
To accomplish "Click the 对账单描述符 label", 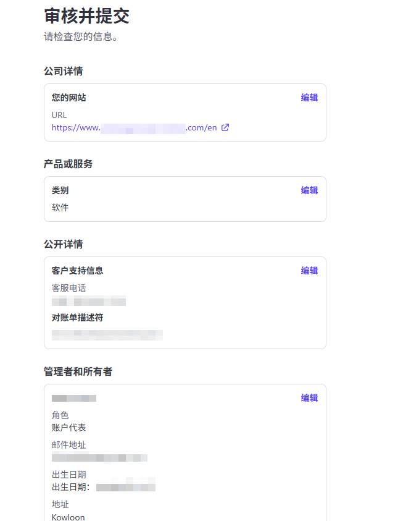I will click(x=77, y=318).
